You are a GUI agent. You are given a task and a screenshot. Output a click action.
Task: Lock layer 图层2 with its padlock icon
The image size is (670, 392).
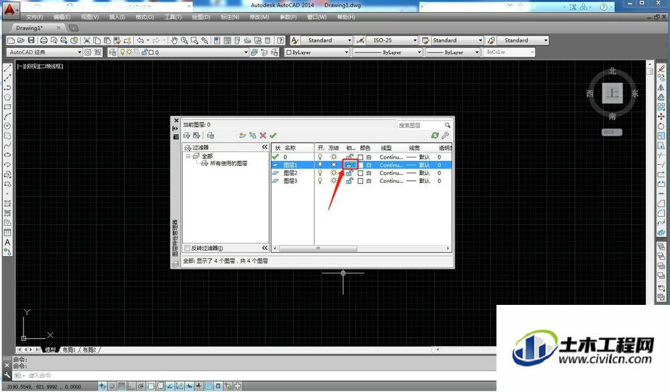pyautogui.click(x=350, y=173)
